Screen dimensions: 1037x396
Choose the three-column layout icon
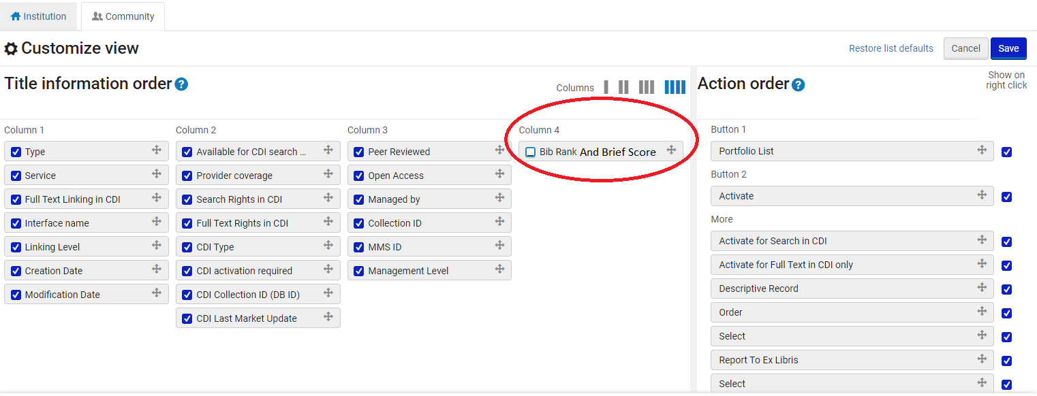646,87
